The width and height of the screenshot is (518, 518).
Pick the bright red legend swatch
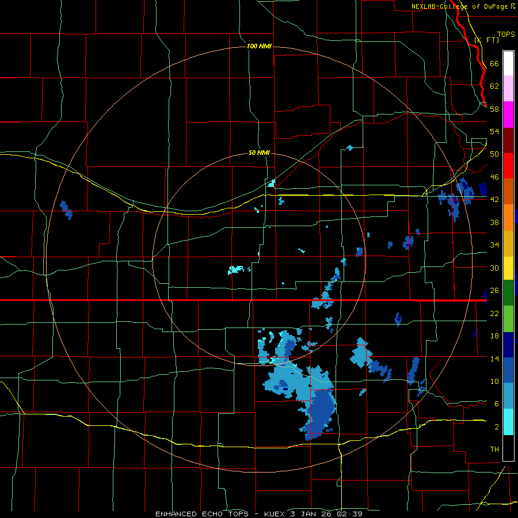point(508,166)
